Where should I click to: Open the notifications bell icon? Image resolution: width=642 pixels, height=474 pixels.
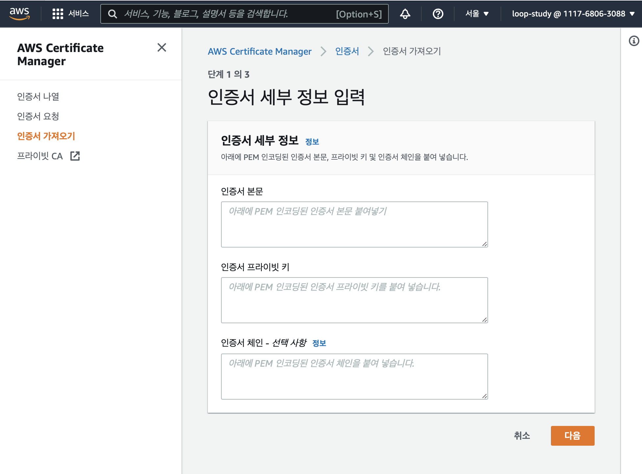[x=405, y=14]
